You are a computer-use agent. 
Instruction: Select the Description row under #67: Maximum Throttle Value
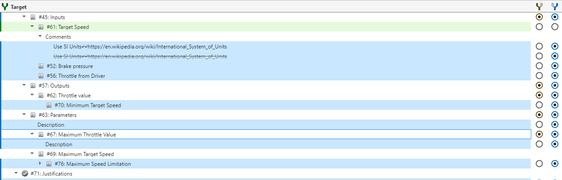(x=59, y=144)
